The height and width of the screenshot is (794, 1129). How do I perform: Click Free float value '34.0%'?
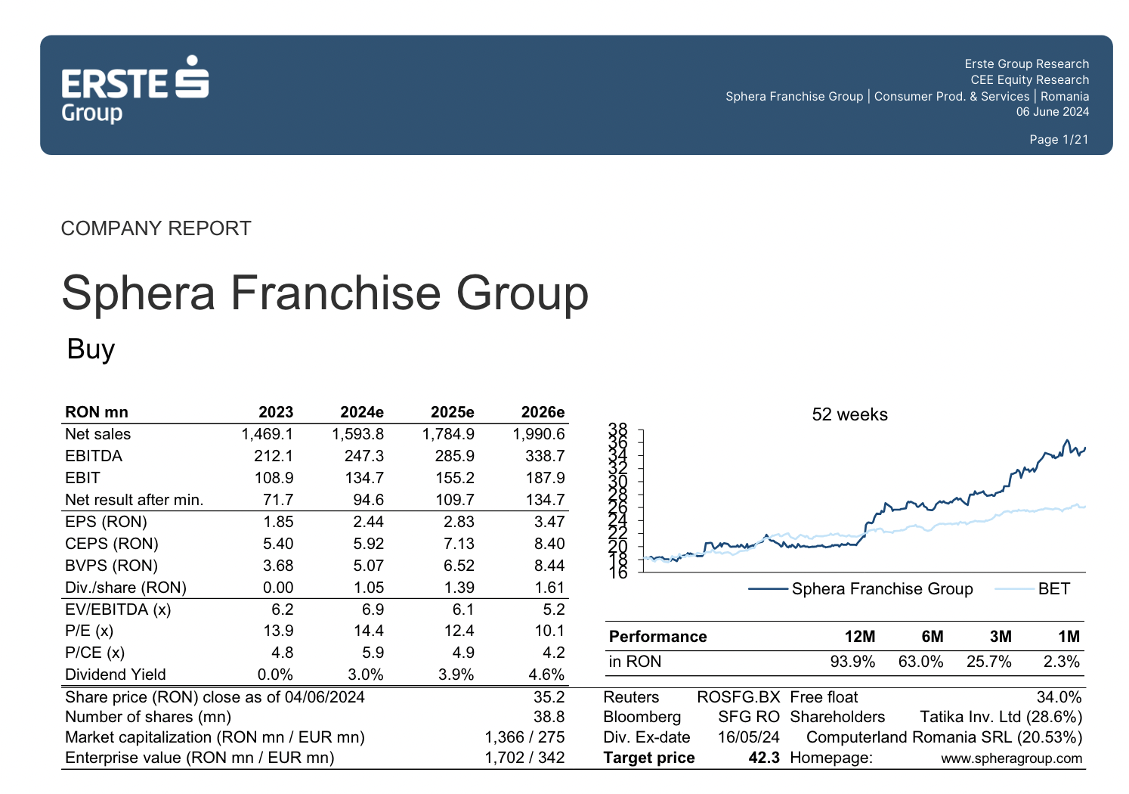click(x=1059, y=697)
